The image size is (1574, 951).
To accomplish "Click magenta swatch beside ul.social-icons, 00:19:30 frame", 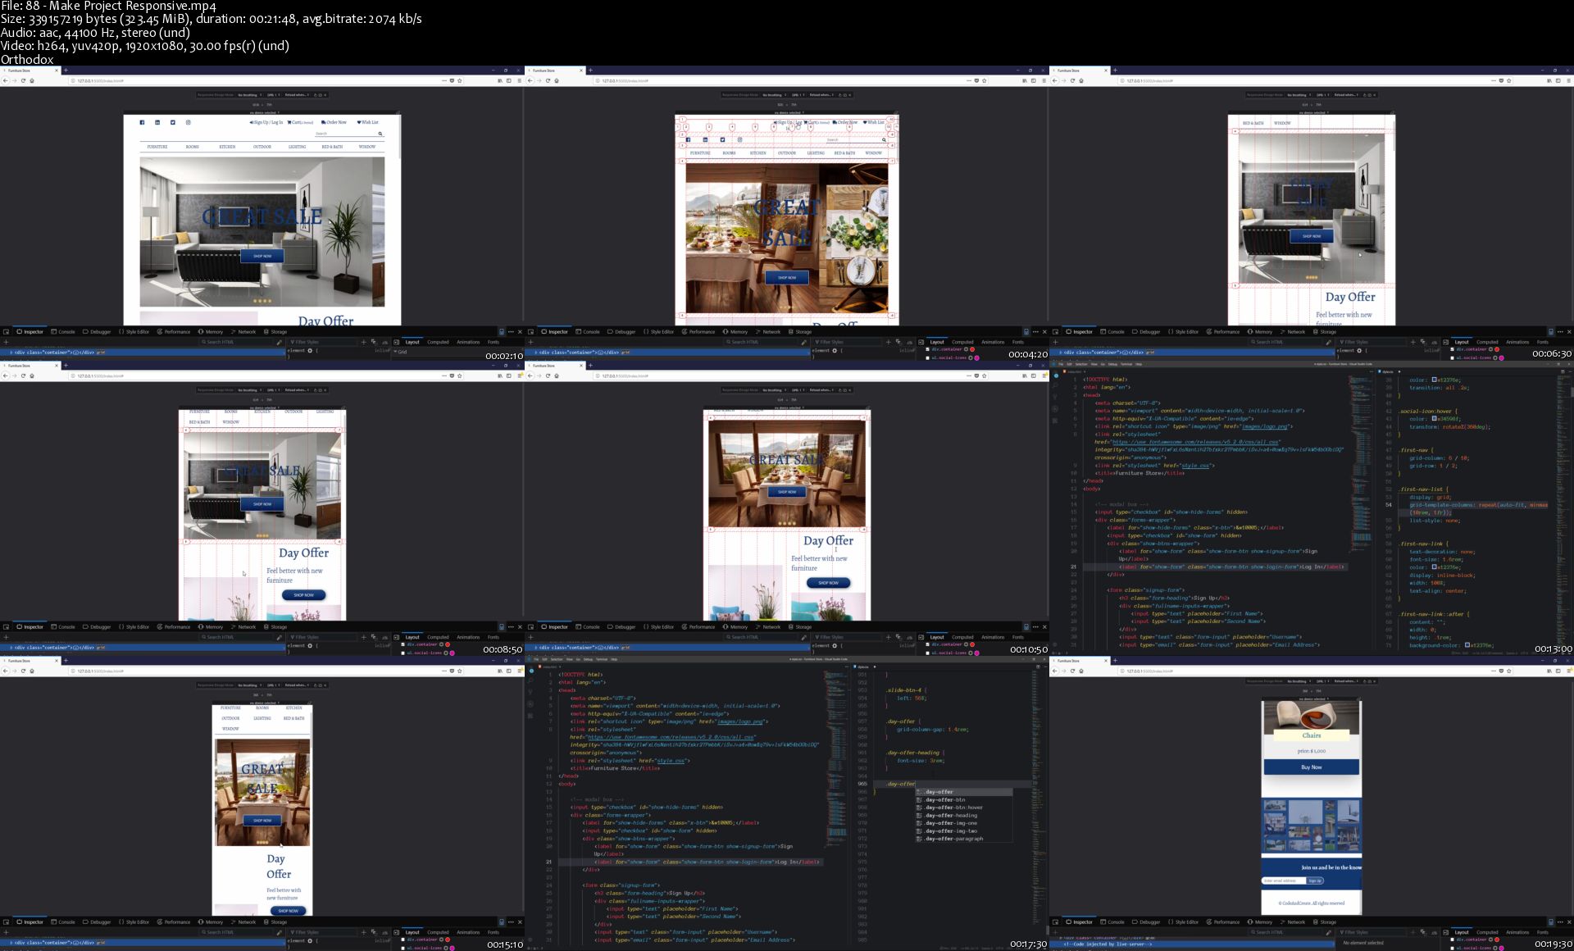I will pyautogui.click(x=1501, y=948).
